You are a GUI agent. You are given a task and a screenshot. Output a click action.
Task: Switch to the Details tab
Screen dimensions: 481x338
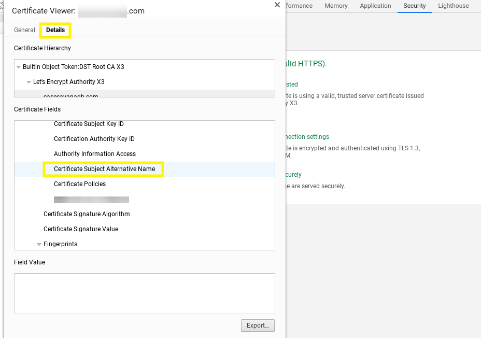pyautogui.click(x=55, y=30)
